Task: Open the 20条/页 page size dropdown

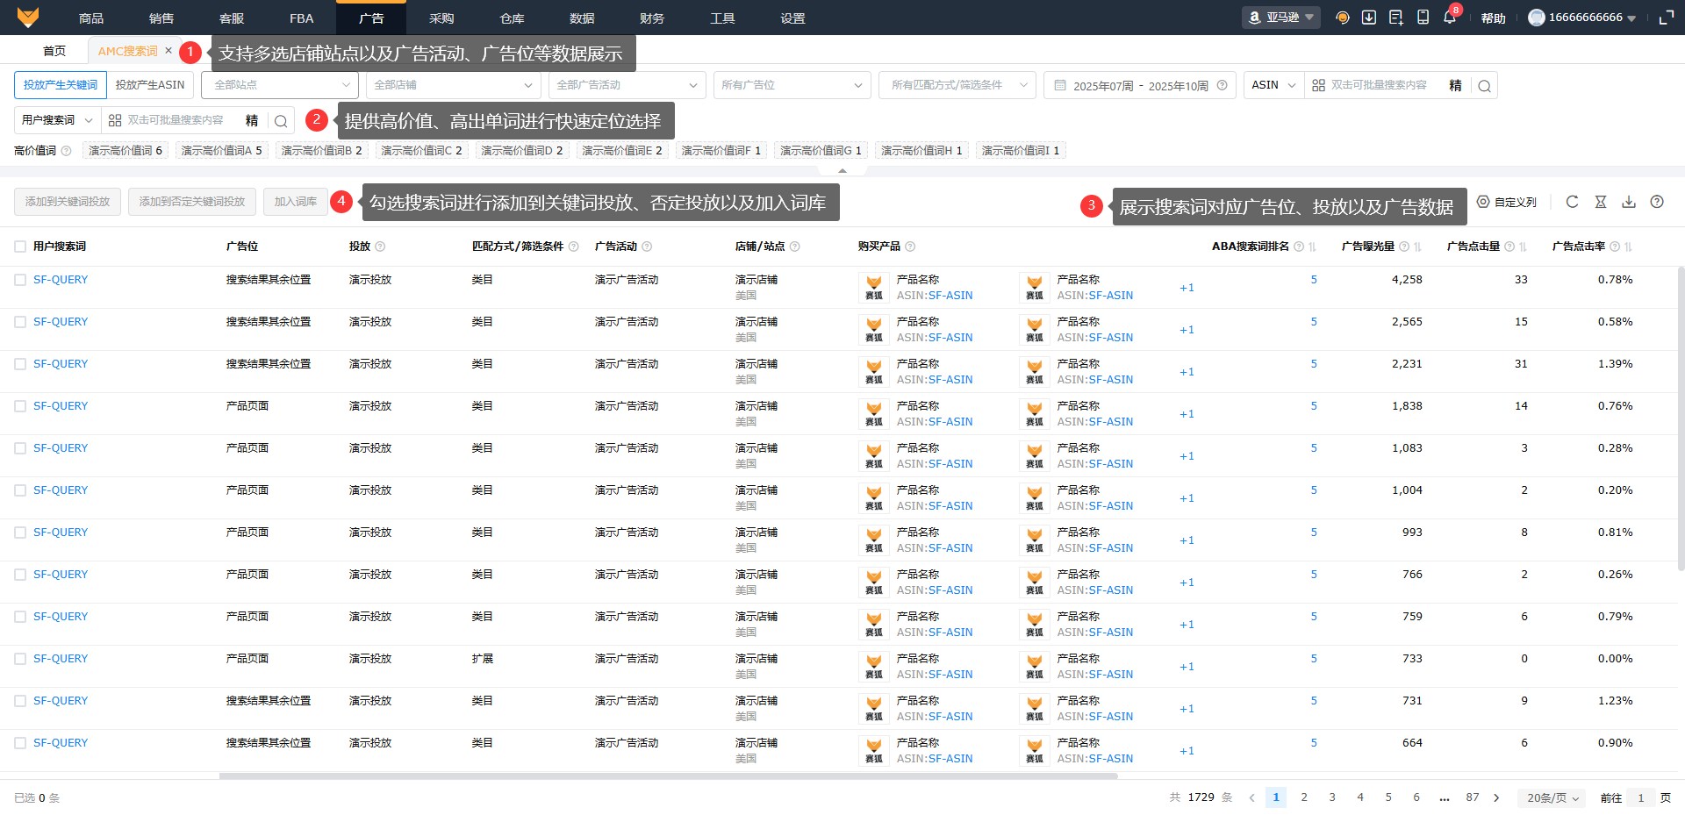Action: point(1552,797)
